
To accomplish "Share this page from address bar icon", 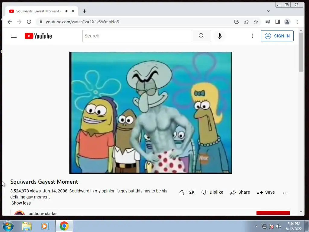I will (246, 22).
